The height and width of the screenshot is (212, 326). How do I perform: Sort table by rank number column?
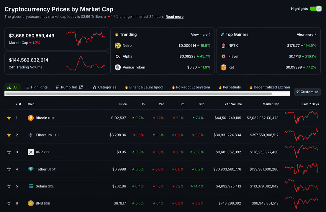19,104
